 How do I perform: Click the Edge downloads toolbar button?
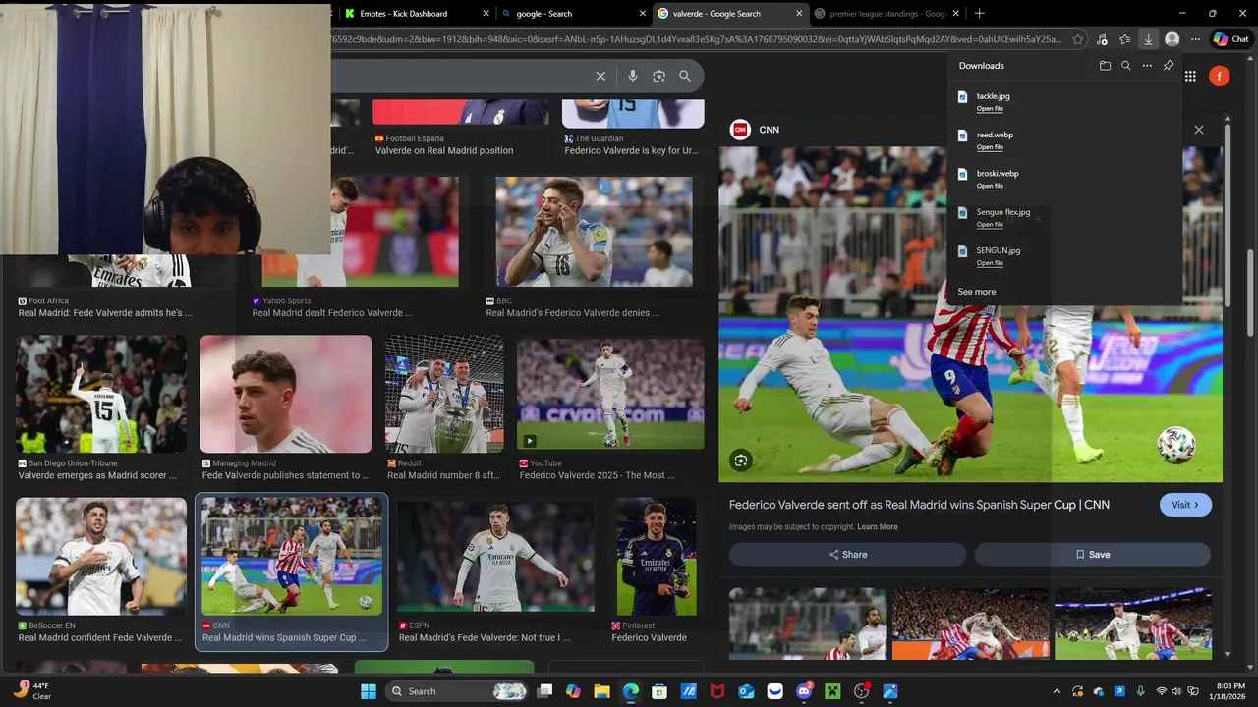pos(1148,39)
